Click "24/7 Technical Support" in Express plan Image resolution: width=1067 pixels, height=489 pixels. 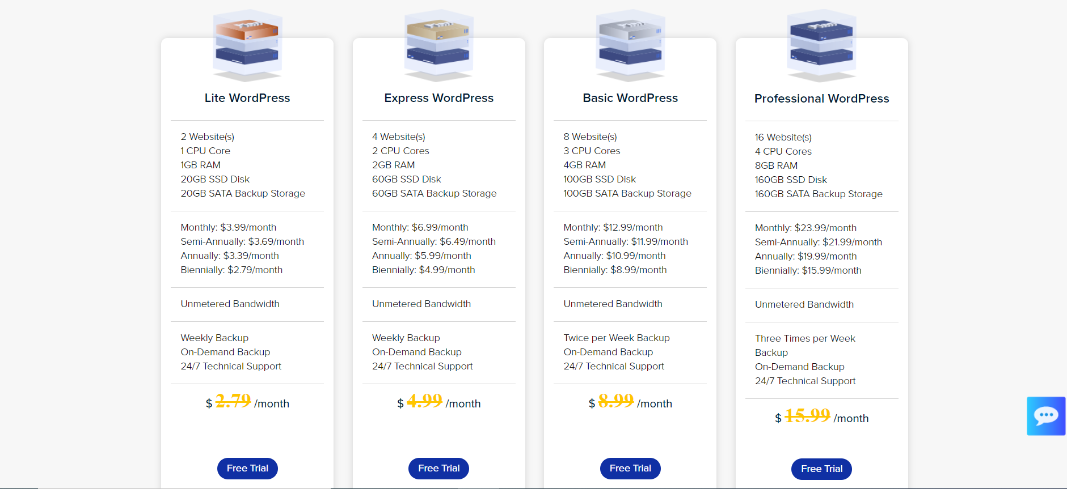tap(423, 366)
